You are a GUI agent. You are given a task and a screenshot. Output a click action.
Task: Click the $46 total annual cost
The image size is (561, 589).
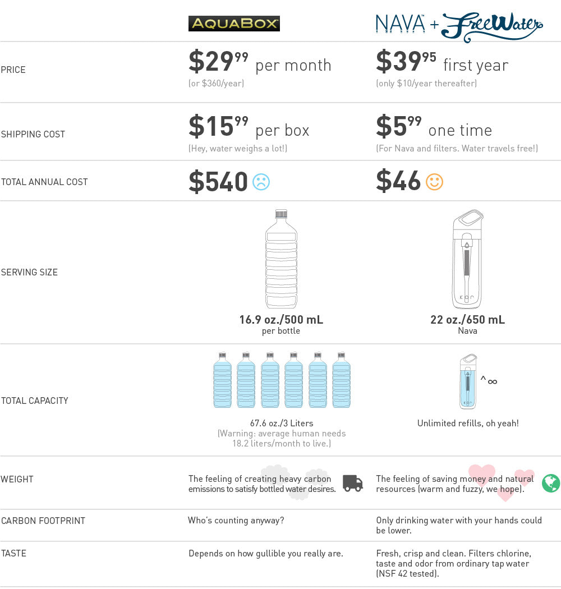click(x=398, y=182)
